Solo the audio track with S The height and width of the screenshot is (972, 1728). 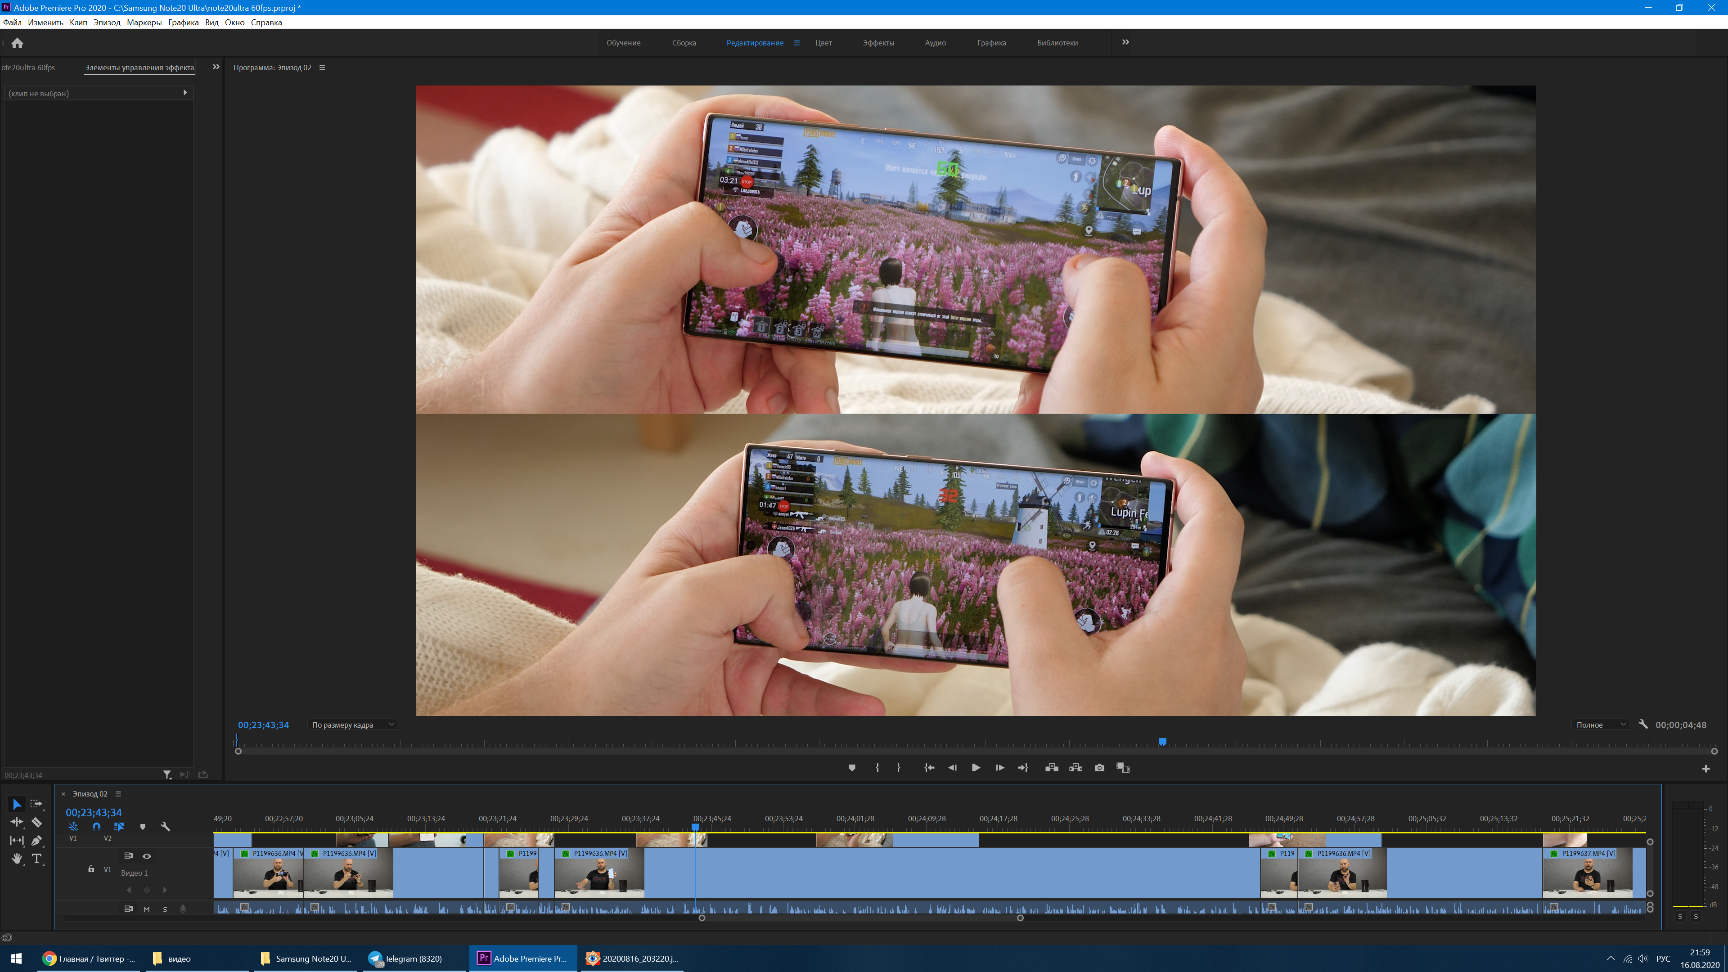pos(165,909)
